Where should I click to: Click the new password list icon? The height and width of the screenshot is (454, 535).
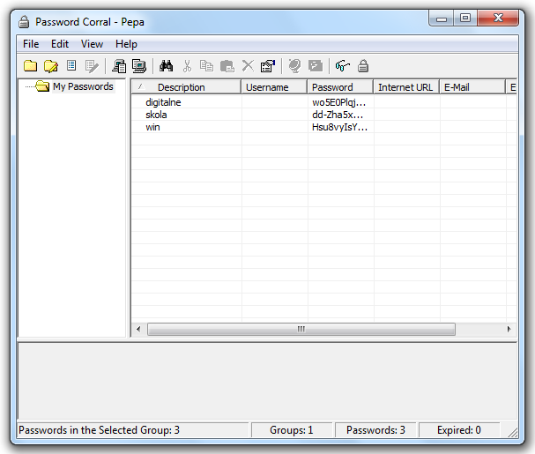(x=71, y=65)
